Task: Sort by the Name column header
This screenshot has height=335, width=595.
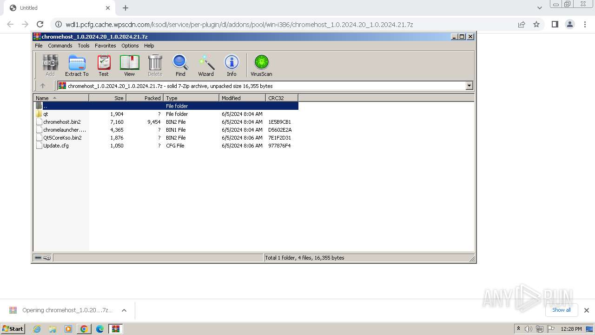Action: point(61,98)
